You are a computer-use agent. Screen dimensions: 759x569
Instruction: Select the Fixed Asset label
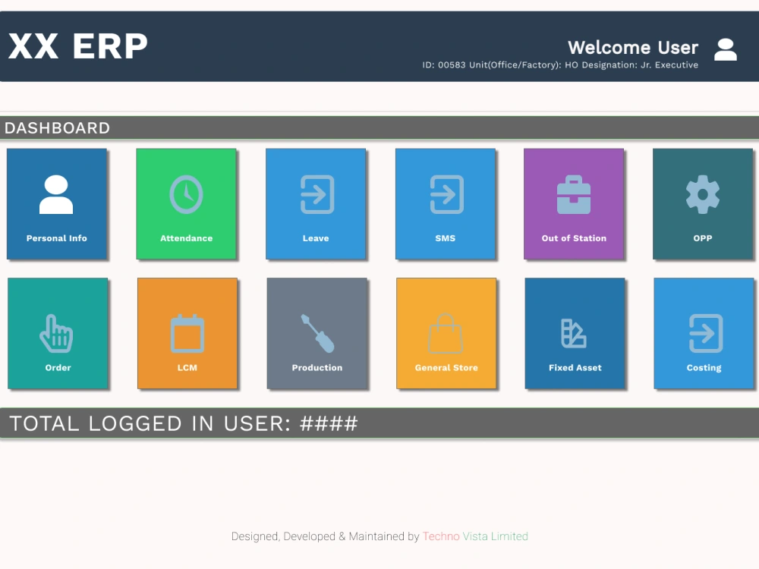575,368
